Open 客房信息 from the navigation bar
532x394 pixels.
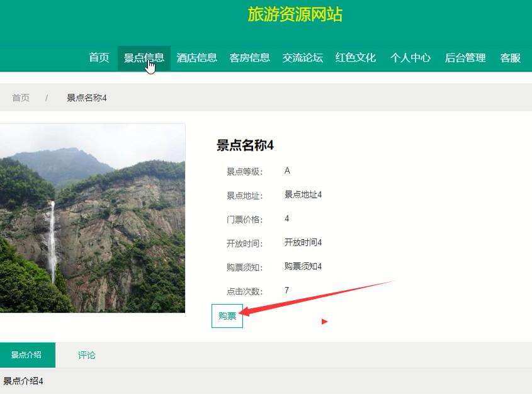pos(250,58)
